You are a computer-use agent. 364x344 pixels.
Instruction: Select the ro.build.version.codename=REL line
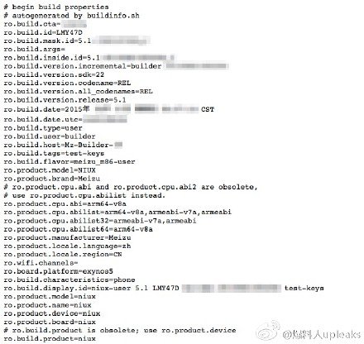(x=67, y=83)
